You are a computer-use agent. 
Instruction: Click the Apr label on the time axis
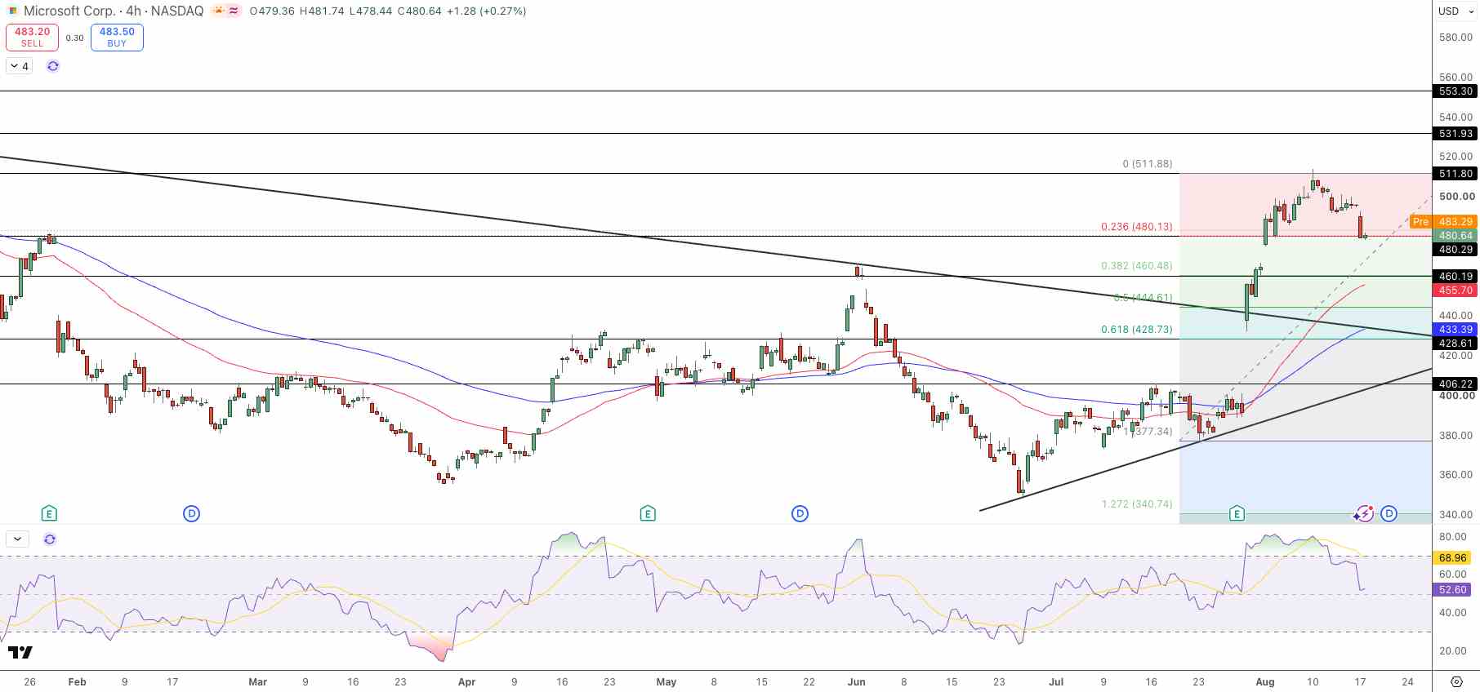click(466, 682)
